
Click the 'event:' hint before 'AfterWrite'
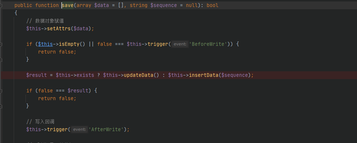[79, 130]
